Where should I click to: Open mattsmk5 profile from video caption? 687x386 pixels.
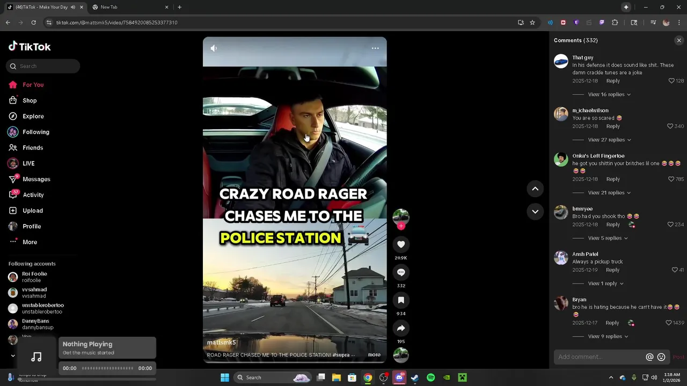click(221, 343)
